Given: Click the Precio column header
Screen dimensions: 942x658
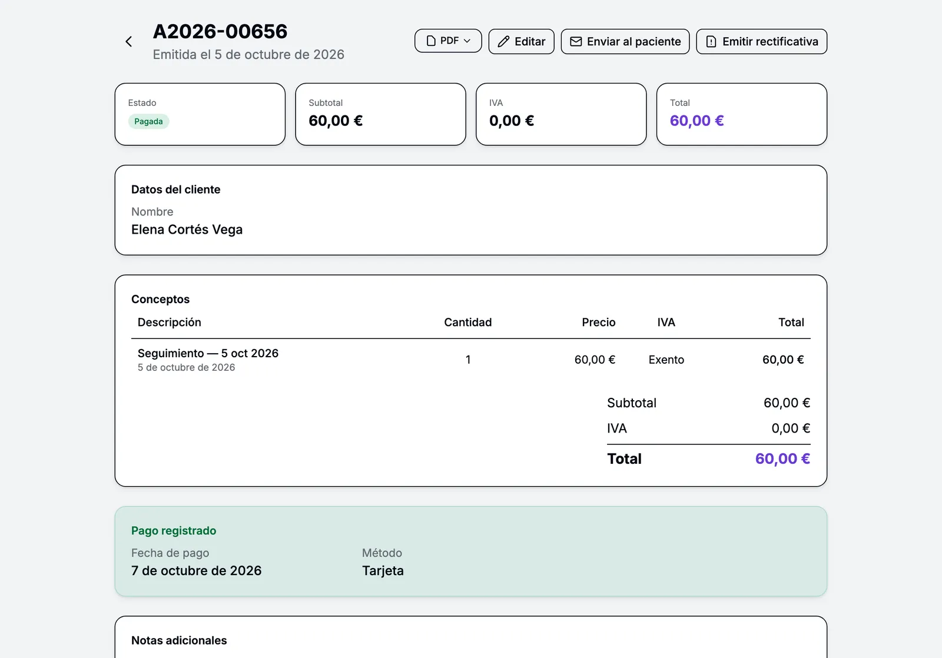Looking at the screenshot, I should [x=598, y=323].
